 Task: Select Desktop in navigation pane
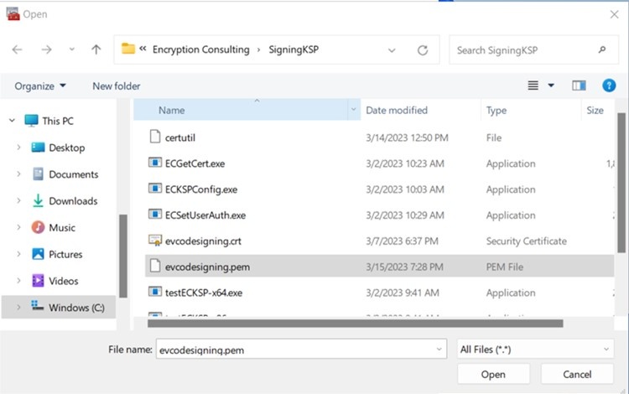point(66,148)
